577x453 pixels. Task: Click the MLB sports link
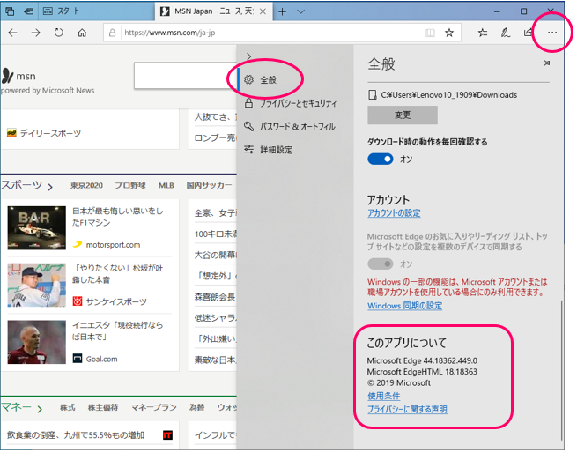pos(166,185)
